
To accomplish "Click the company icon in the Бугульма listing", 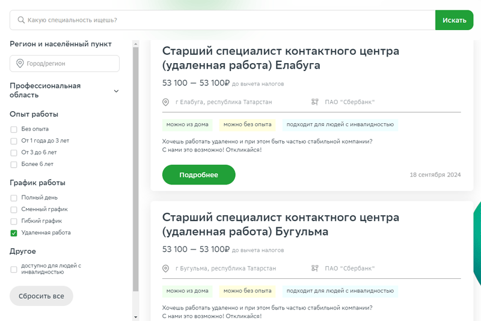I will pyautogui.click(x=314, y=269).
